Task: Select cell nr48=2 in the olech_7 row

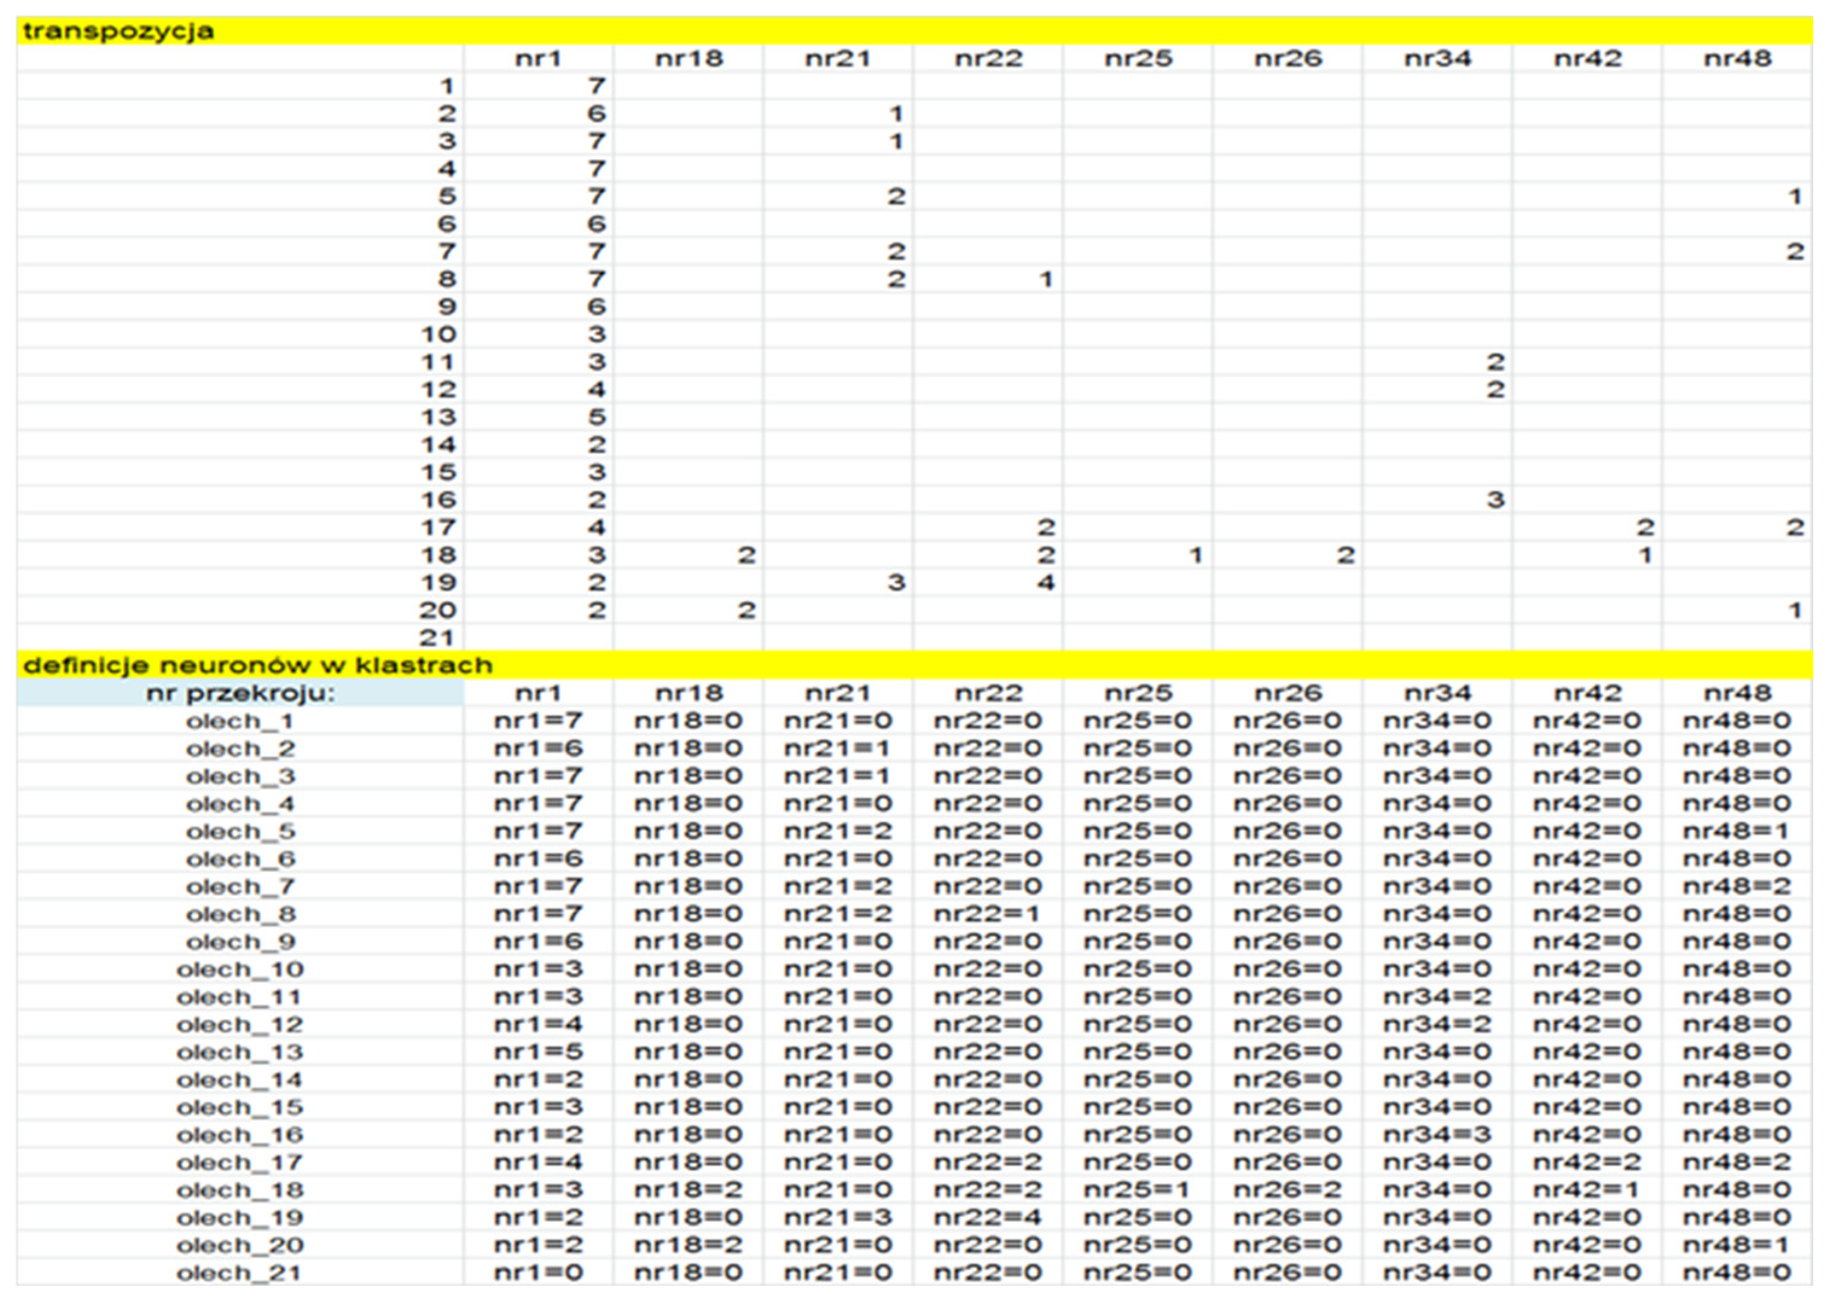Action: 1737,886
